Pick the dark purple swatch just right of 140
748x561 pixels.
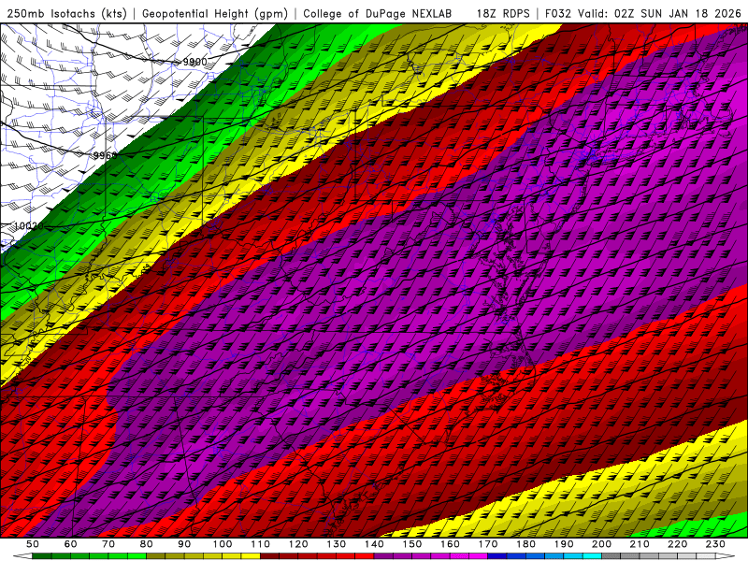coord(383,555)
